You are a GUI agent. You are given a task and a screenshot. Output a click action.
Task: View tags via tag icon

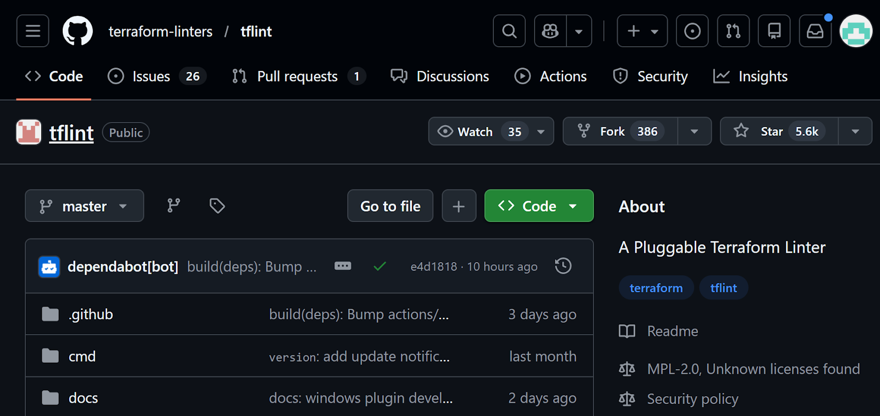pos(217,206)
